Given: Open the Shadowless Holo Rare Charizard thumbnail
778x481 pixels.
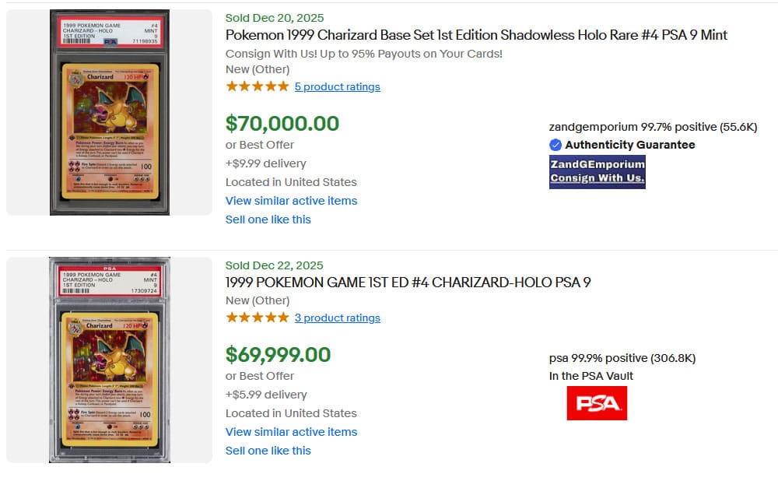Looking at the screenshot, I should click(109, 113).
